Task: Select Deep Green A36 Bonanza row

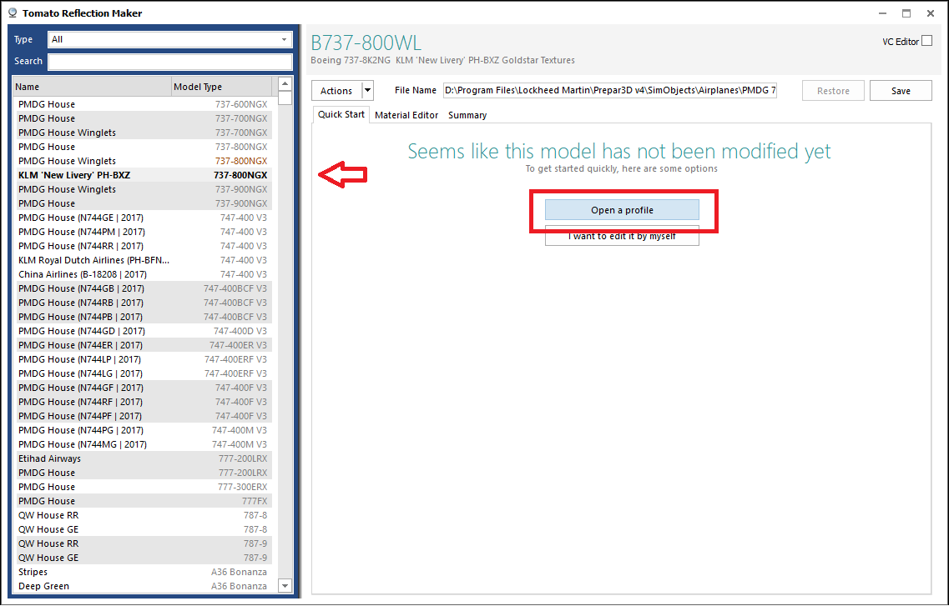Action: (x=143, y=586)
